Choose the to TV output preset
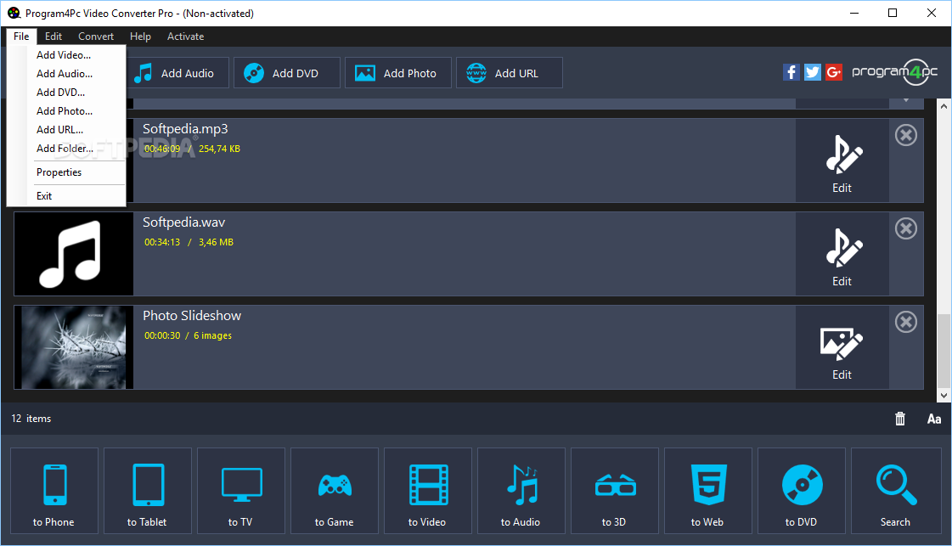 241,491
